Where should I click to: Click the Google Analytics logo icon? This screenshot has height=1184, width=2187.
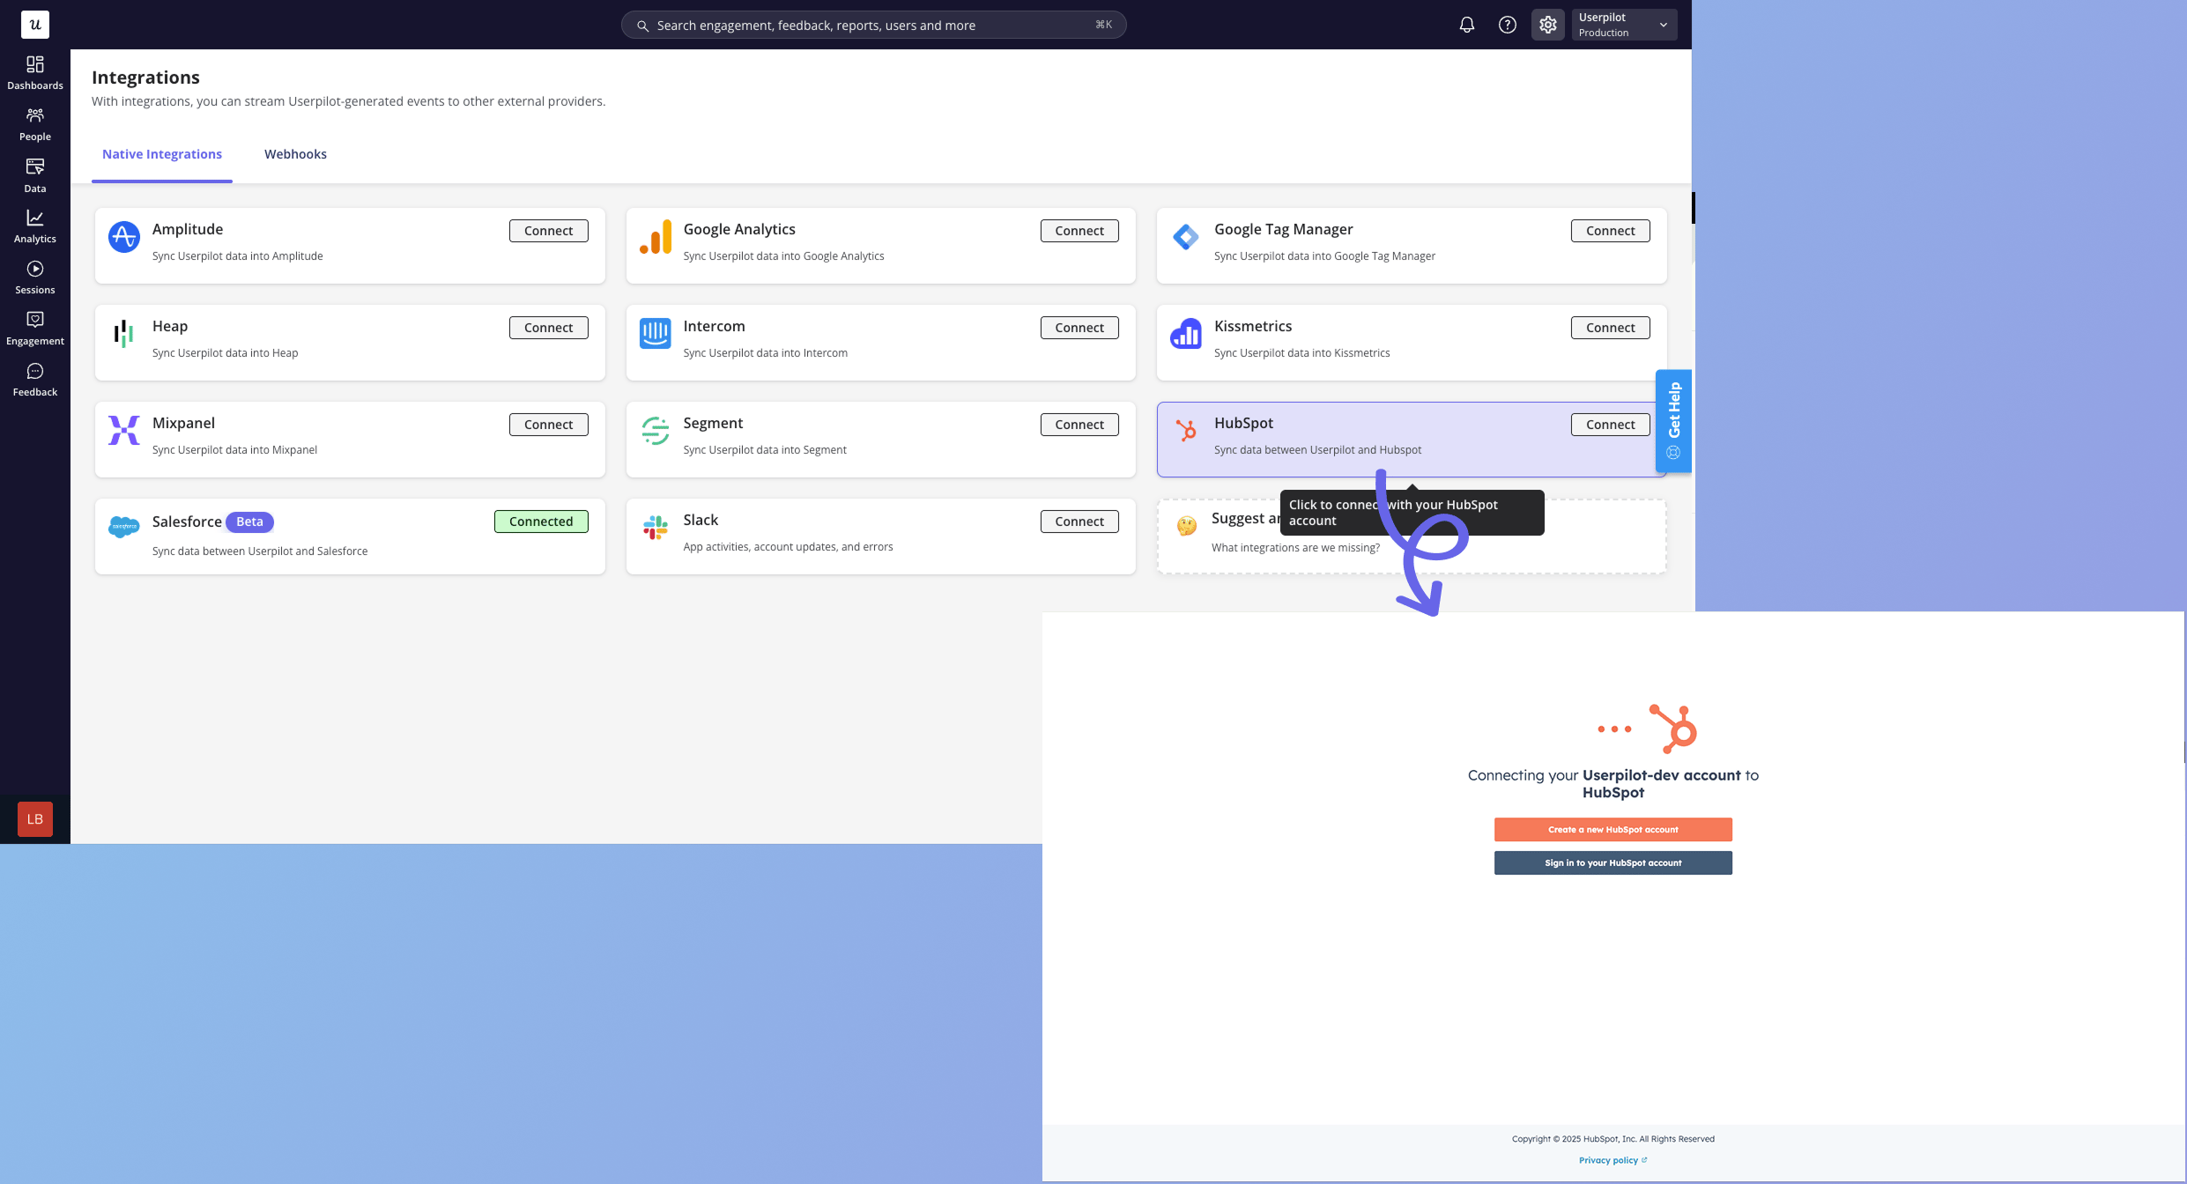point(656,237)
